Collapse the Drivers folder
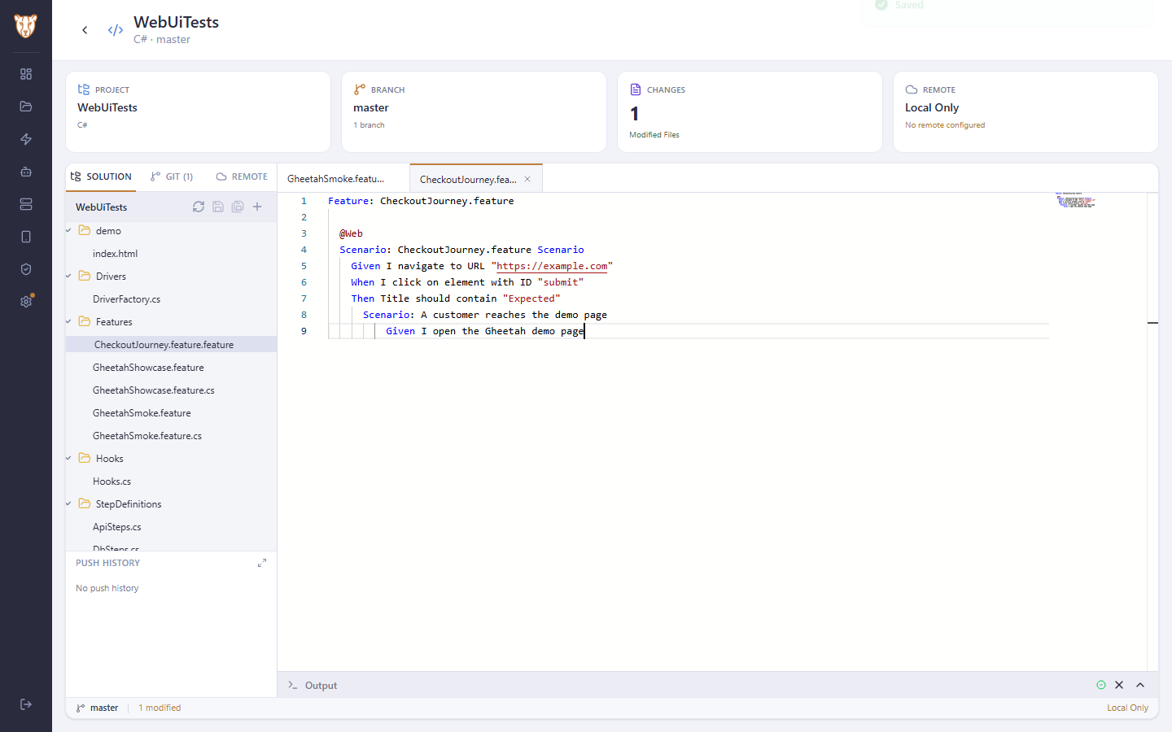This screenshot has width=1172, height=732. (69, 277)
